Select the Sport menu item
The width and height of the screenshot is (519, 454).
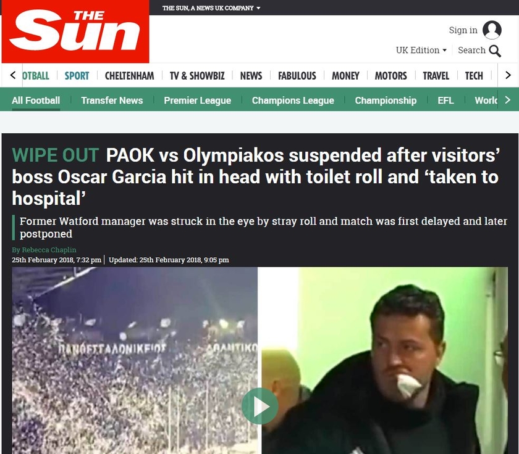77,76
